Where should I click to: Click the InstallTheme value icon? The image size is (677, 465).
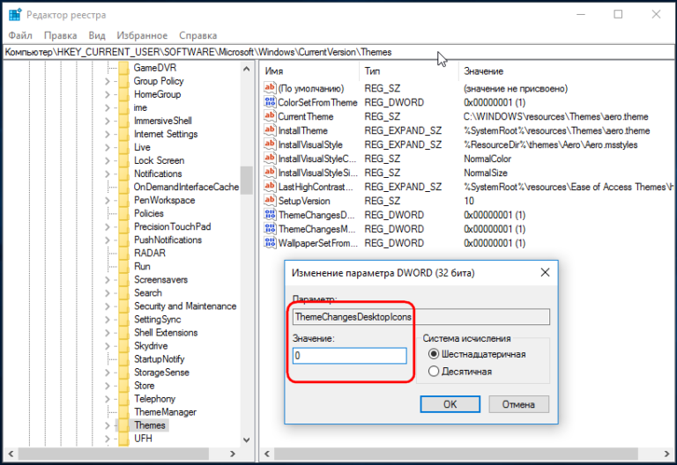point(270,130)
